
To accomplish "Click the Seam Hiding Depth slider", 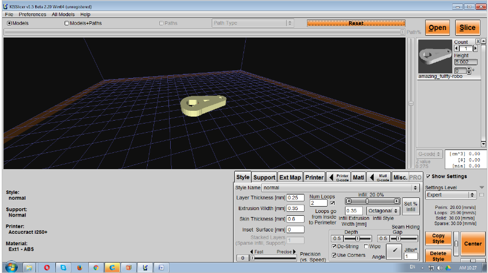I will point(357,238).
